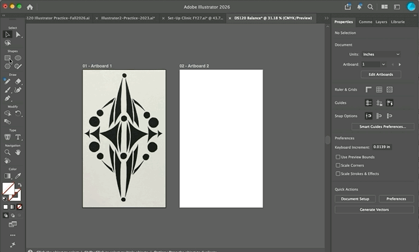Pick the Rectangle shape tool
Screen dimensions: 419x252
click(7, 58)
